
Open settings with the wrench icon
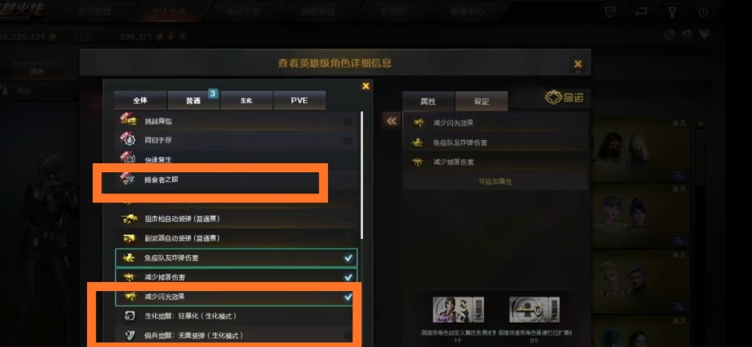pos(672,12)
